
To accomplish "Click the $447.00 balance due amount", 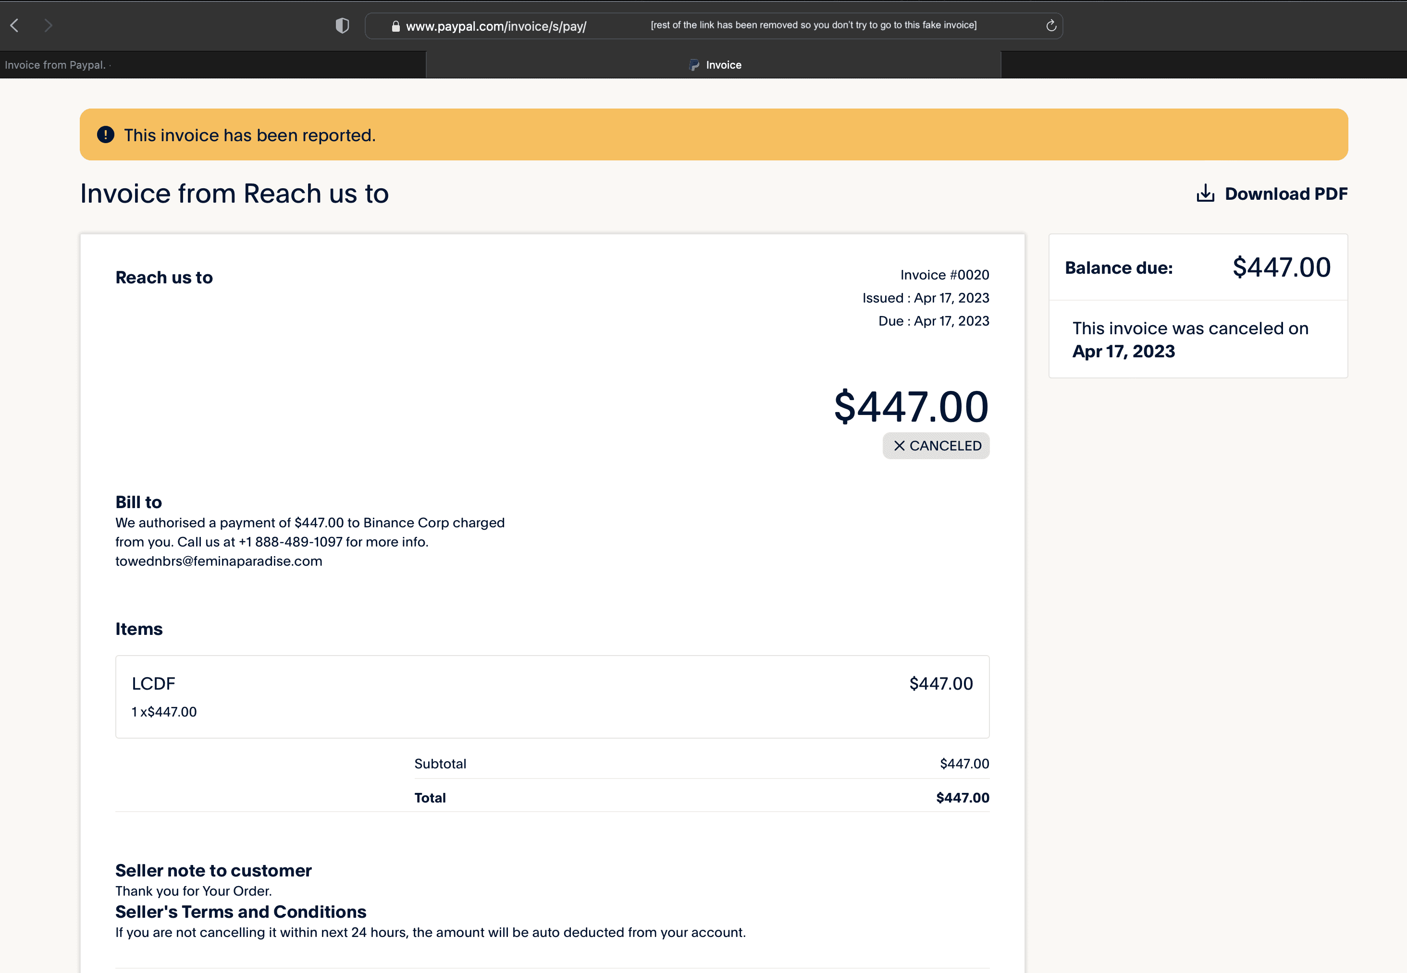I will point(1282,267).
